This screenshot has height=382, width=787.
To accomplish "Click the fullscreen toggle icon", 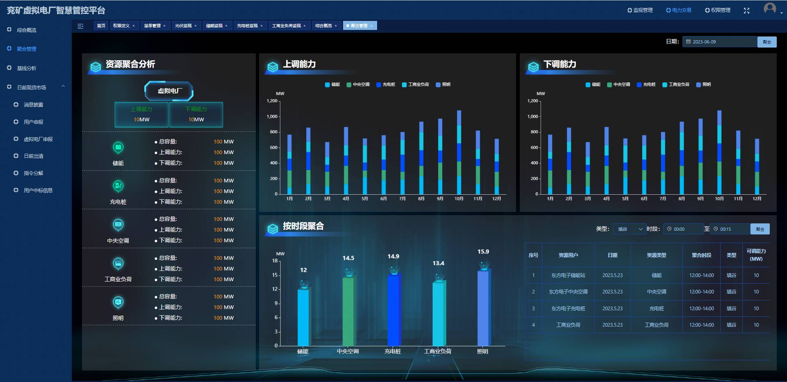I will click(746, 11).
